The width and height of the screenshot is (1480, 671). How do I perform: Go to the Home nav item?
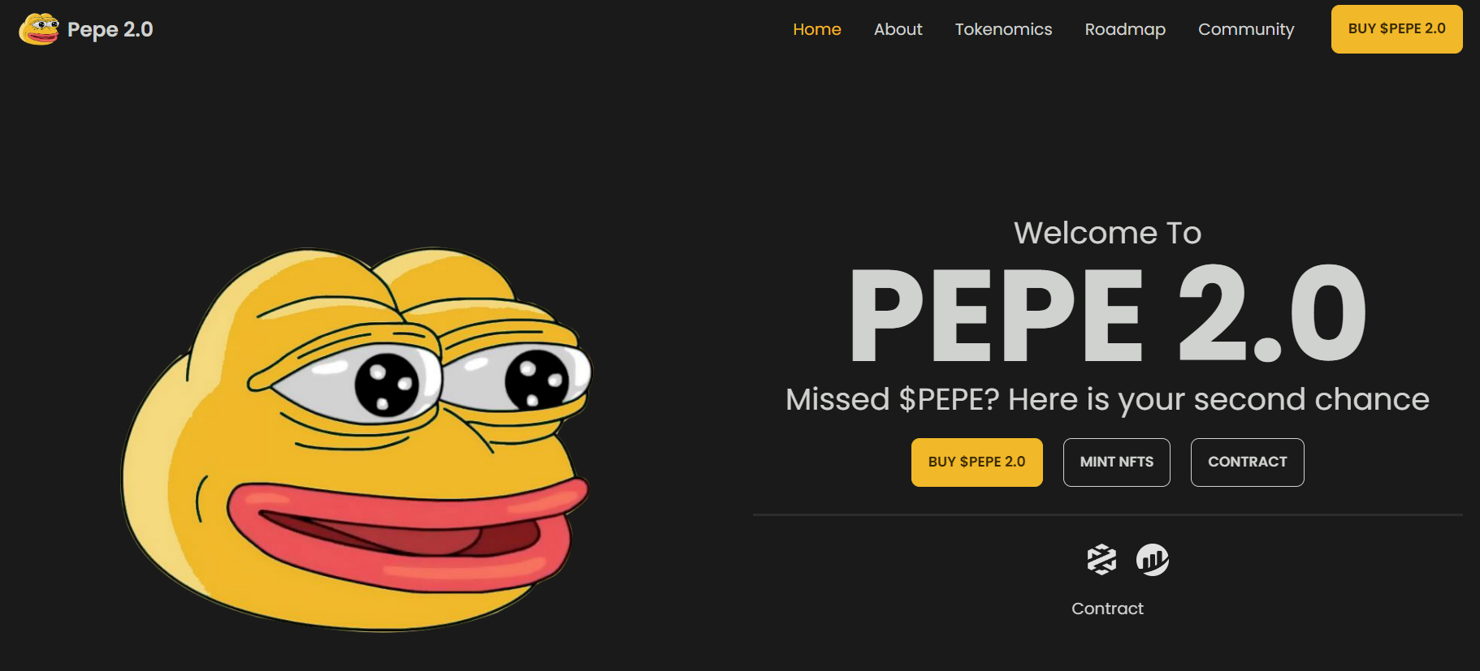pos(816,29)
